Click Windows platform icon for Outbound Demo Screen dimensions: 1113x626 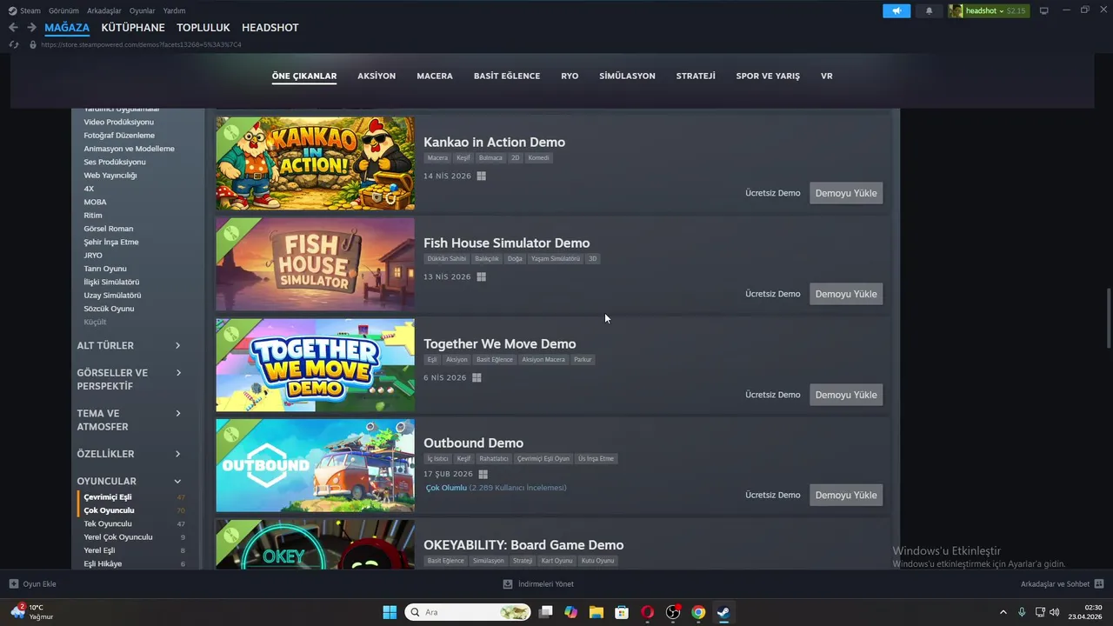coord(483,474)
